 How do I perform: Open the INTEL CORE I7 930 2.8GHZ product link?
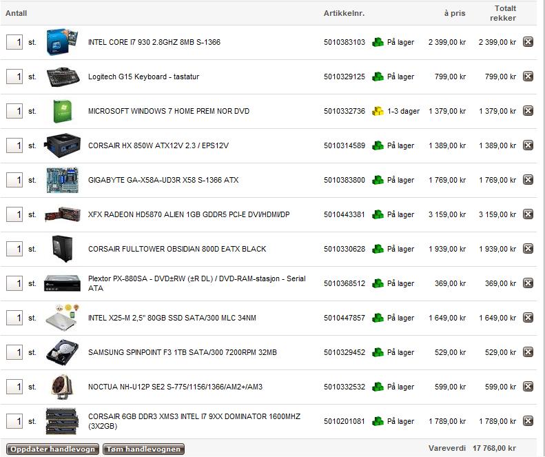point(154,42)
